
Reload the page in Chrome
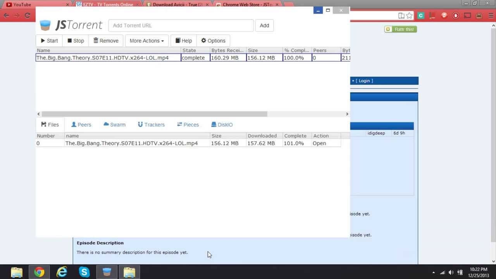tap(28, 15)
